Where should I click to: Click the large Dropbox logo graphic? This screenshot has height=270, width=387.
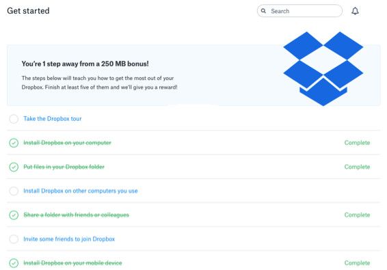coord(323,69)
